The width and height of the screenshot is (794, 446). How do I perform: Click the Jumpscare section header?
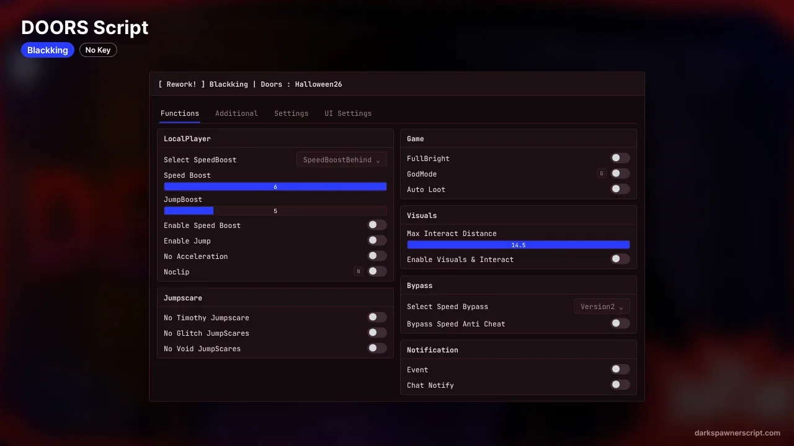click(183, 298)
